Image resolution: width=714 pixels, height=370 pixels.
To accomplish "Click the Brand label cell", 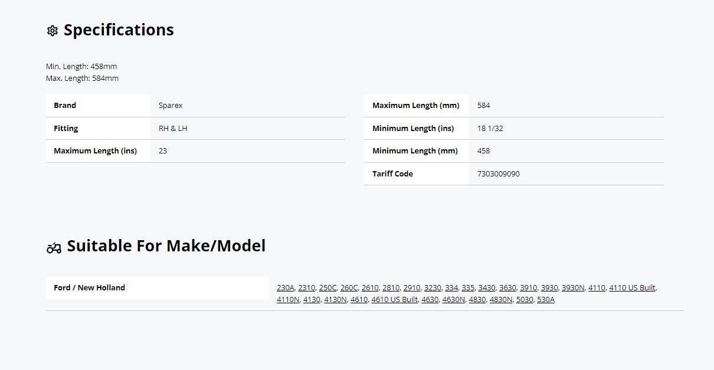I will 98,106.
